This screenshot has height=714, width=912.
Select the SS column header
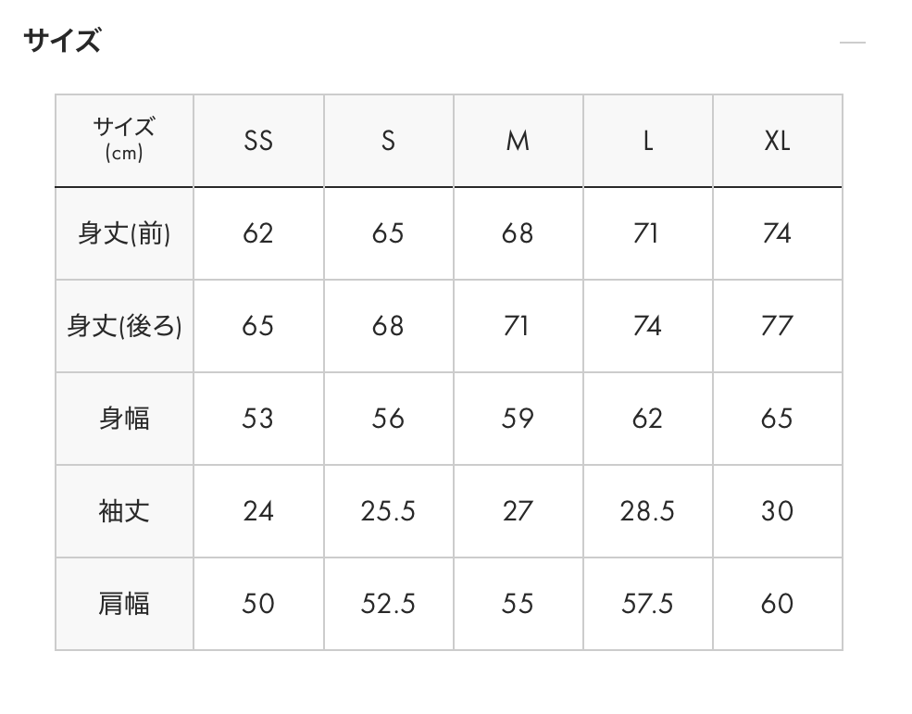pyautogui.click(x=258, y=141)
